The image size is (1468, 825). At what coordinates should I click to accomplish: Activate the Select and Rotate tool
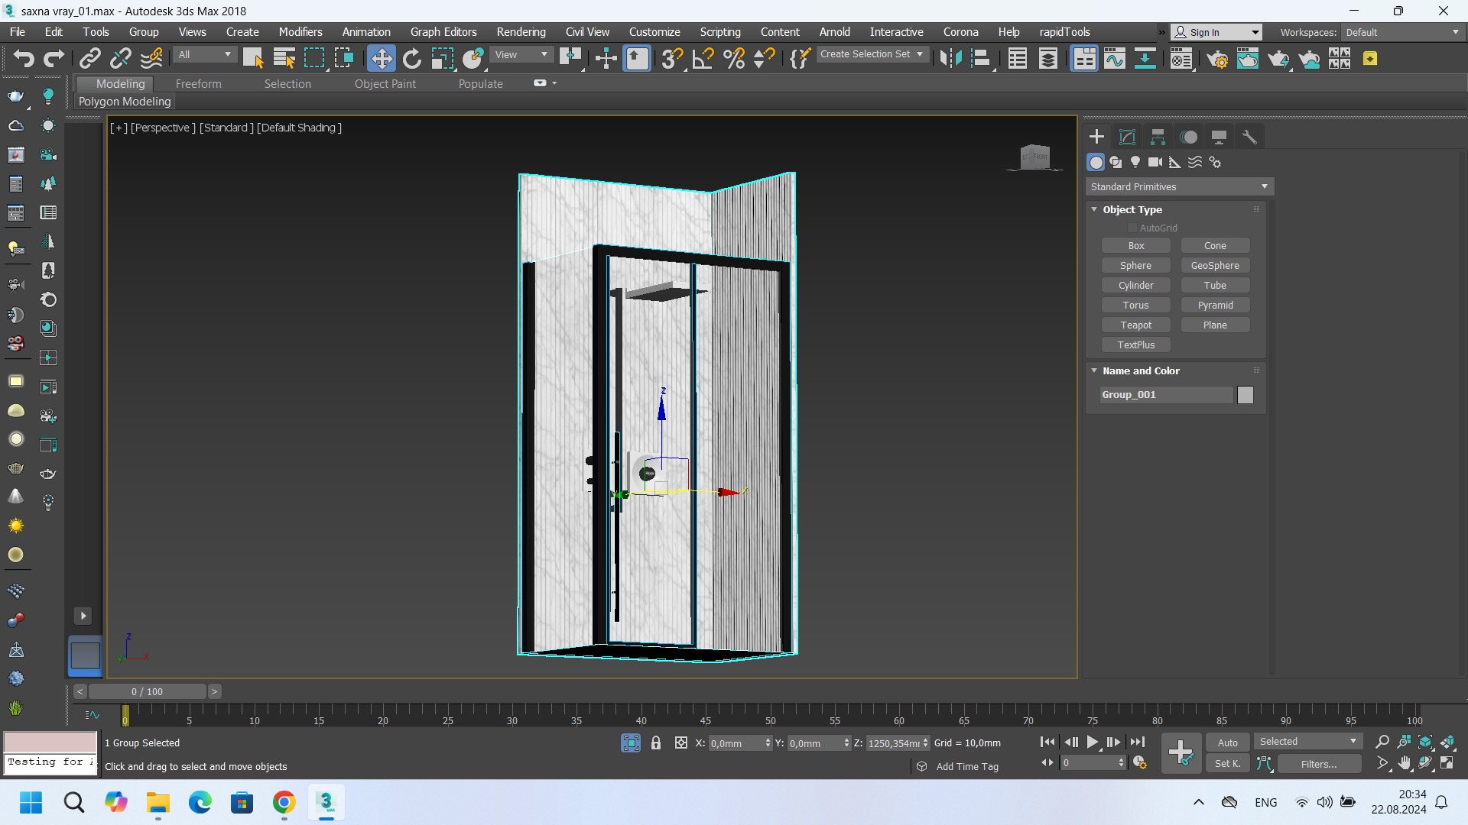coord(411,59)
